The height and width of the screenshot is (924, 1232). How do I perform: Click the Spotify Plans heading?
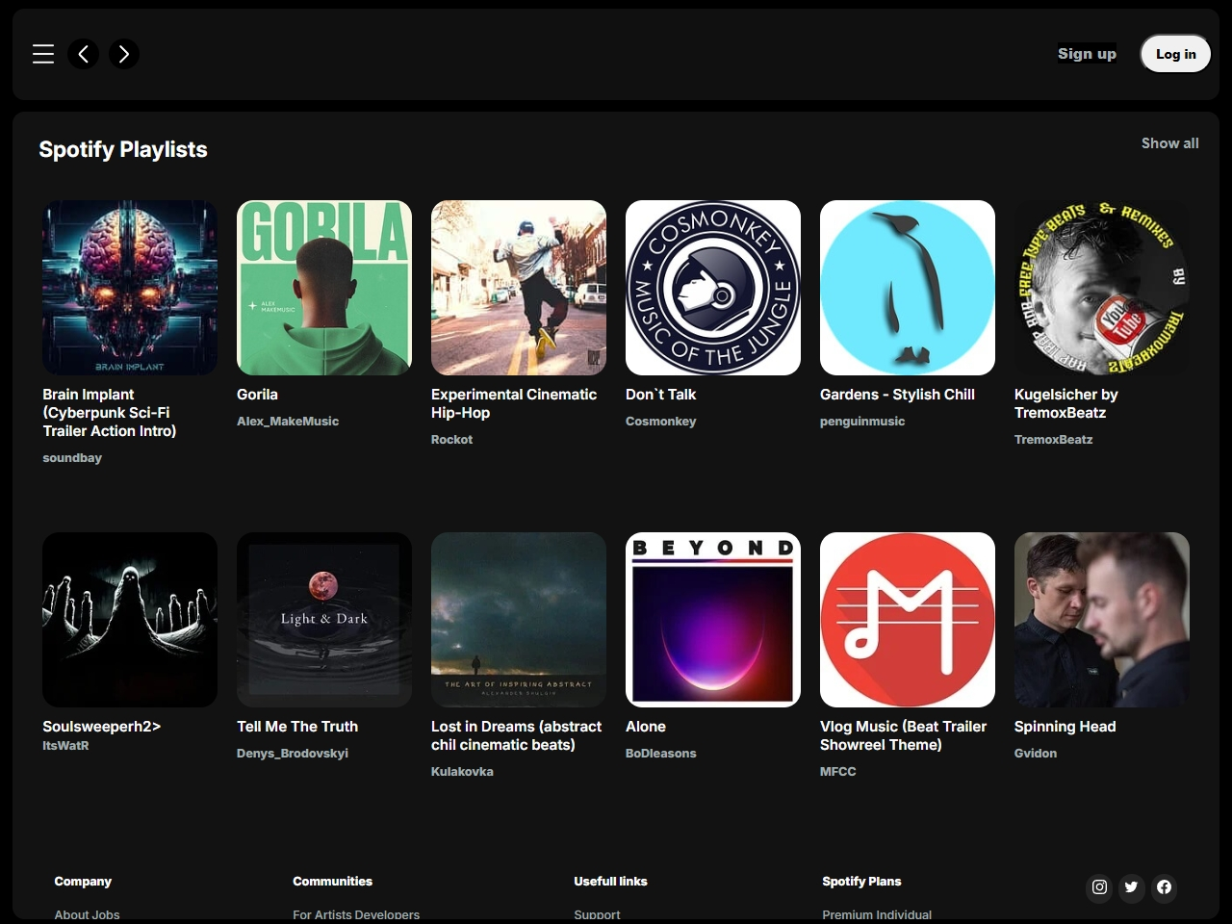point(861,882)
